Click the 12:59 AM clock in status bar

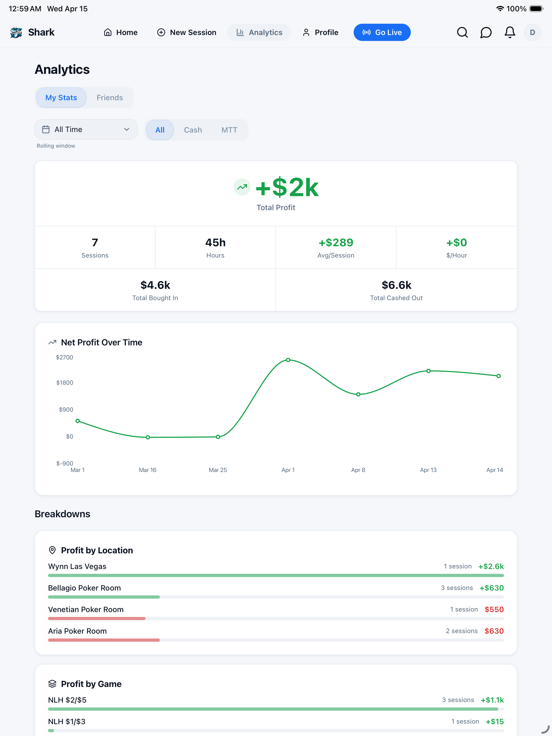pos(25,9)
